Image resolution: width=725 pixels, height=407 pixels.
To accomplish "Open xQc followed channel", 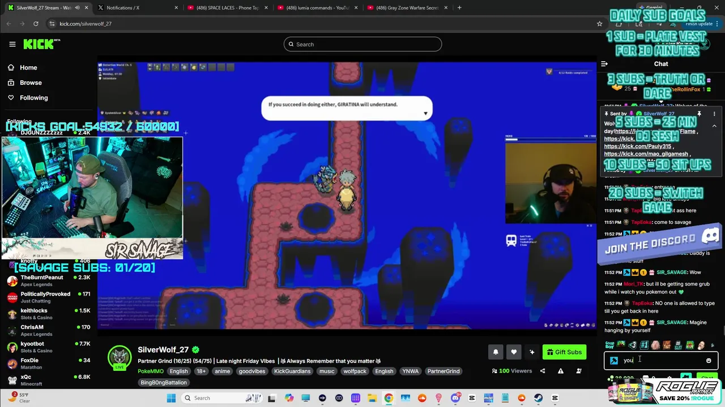I will tap(48, 380).
